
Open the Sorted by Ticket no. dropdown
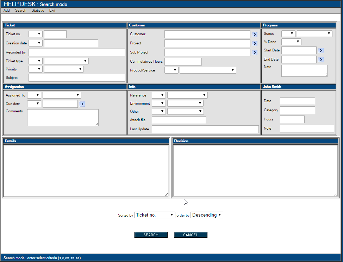click(155, 215)
